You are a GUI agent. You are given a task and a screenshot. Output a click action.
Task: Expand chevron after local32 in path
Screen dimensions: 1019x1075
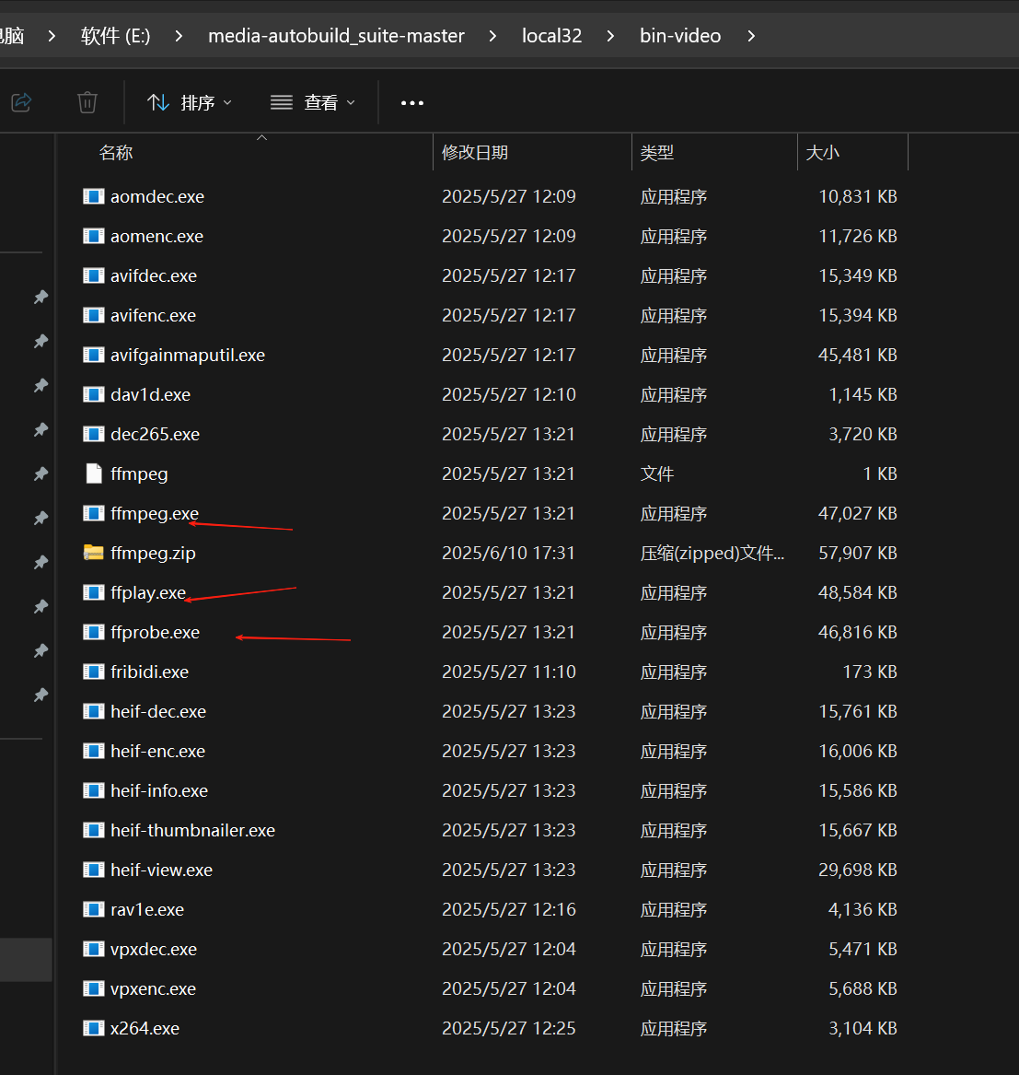click(610, 36)
